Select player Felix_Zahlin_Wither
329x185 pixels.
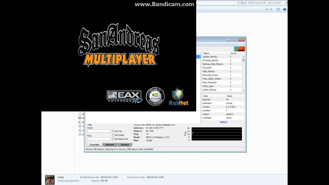click(x=222, y=79)
